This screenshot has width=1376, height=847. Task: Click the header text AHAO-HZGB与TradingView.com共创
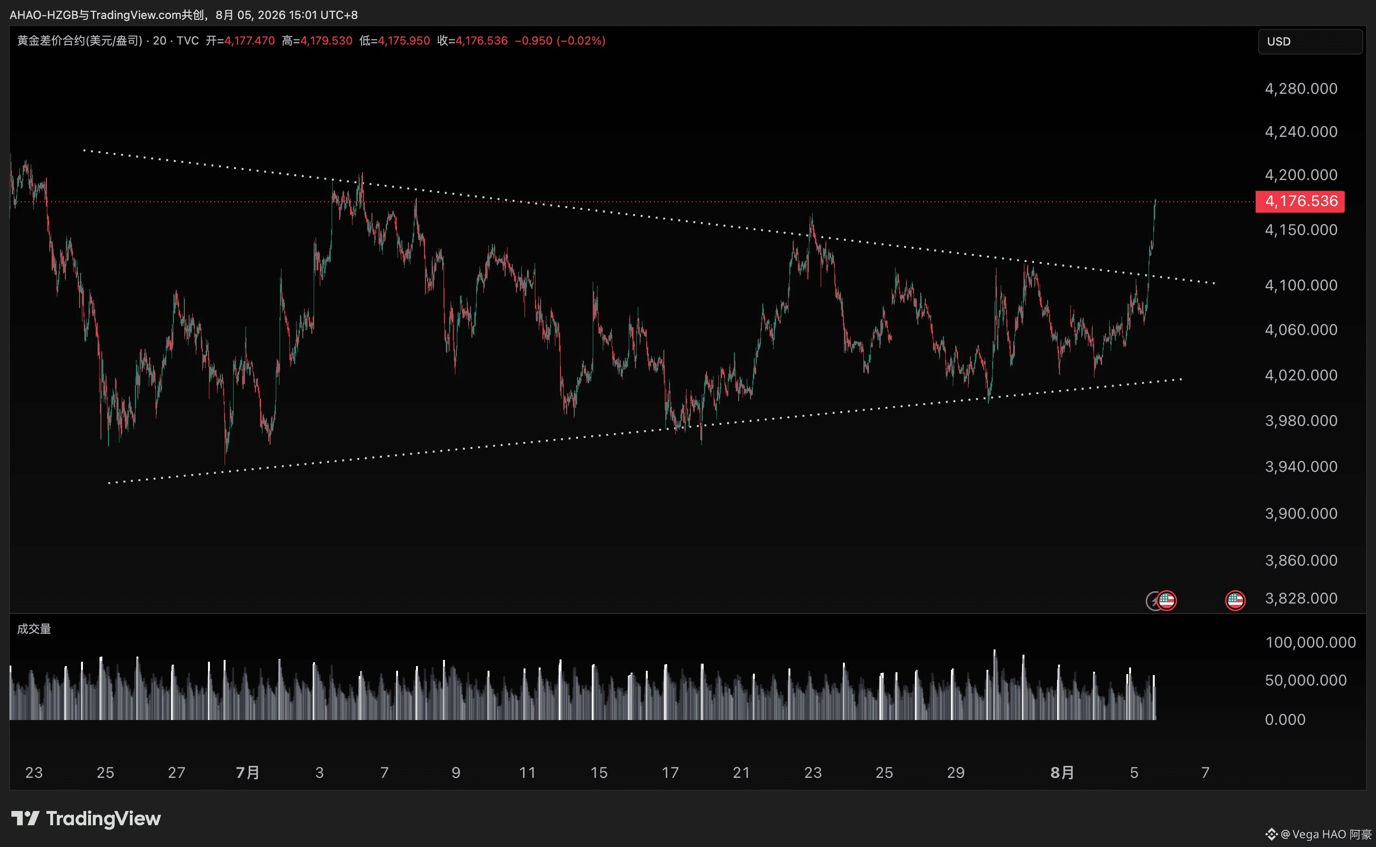107,15
